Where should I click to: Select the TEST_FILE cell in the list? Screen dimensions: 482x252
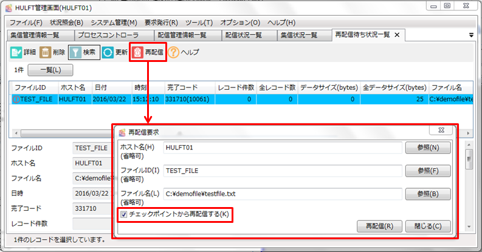(36, 99)
